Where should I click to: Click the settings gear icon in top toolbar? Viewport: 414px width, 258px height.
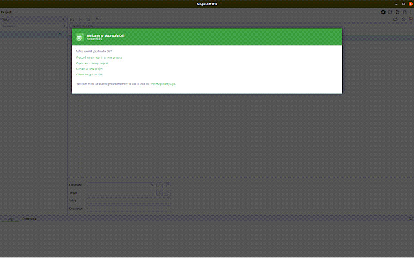(383, 12)
